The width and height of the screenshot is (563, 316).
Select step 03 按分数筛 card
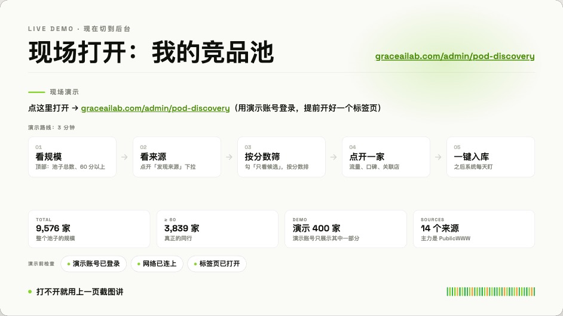coord(281,157)
